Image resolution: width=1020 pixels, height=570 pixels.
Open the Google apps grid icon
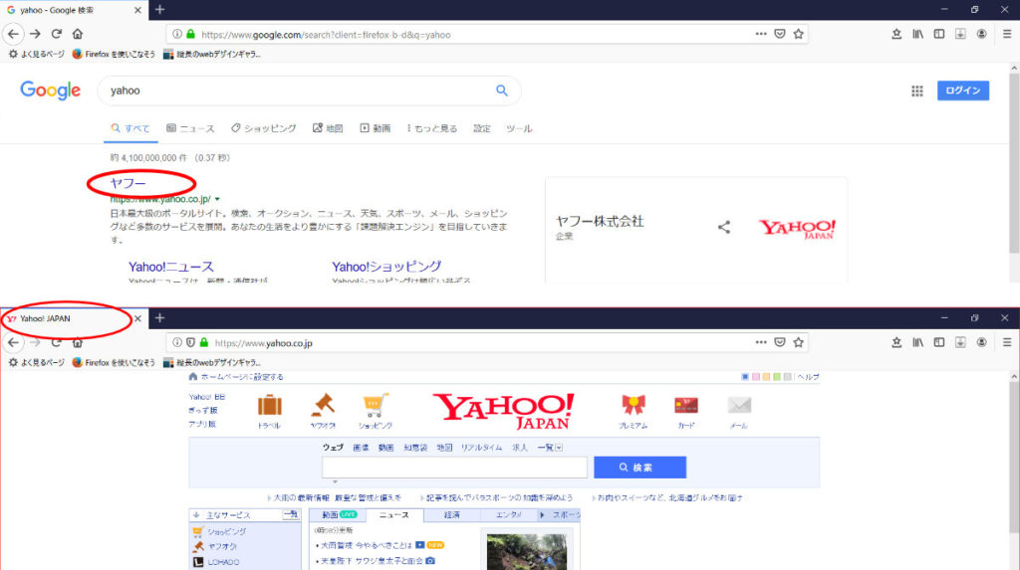(916, 91)
